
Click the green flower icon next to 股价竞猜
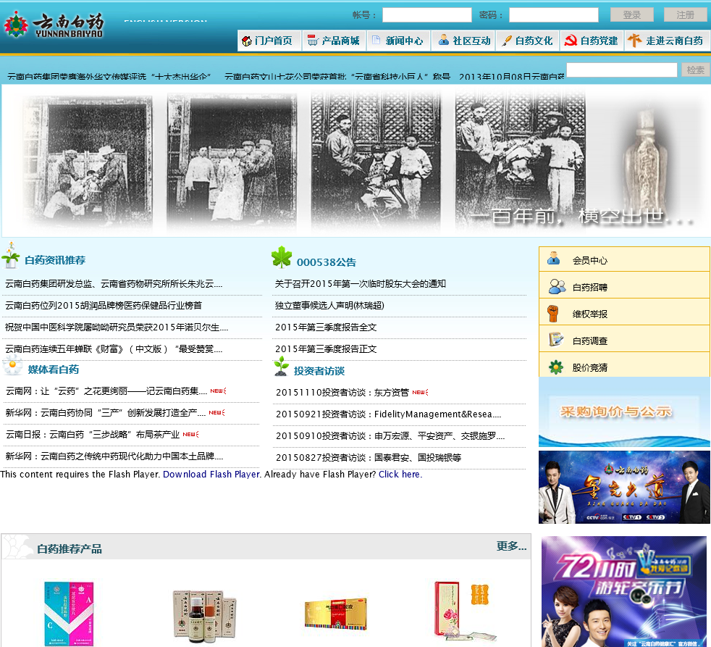[555, 367]
